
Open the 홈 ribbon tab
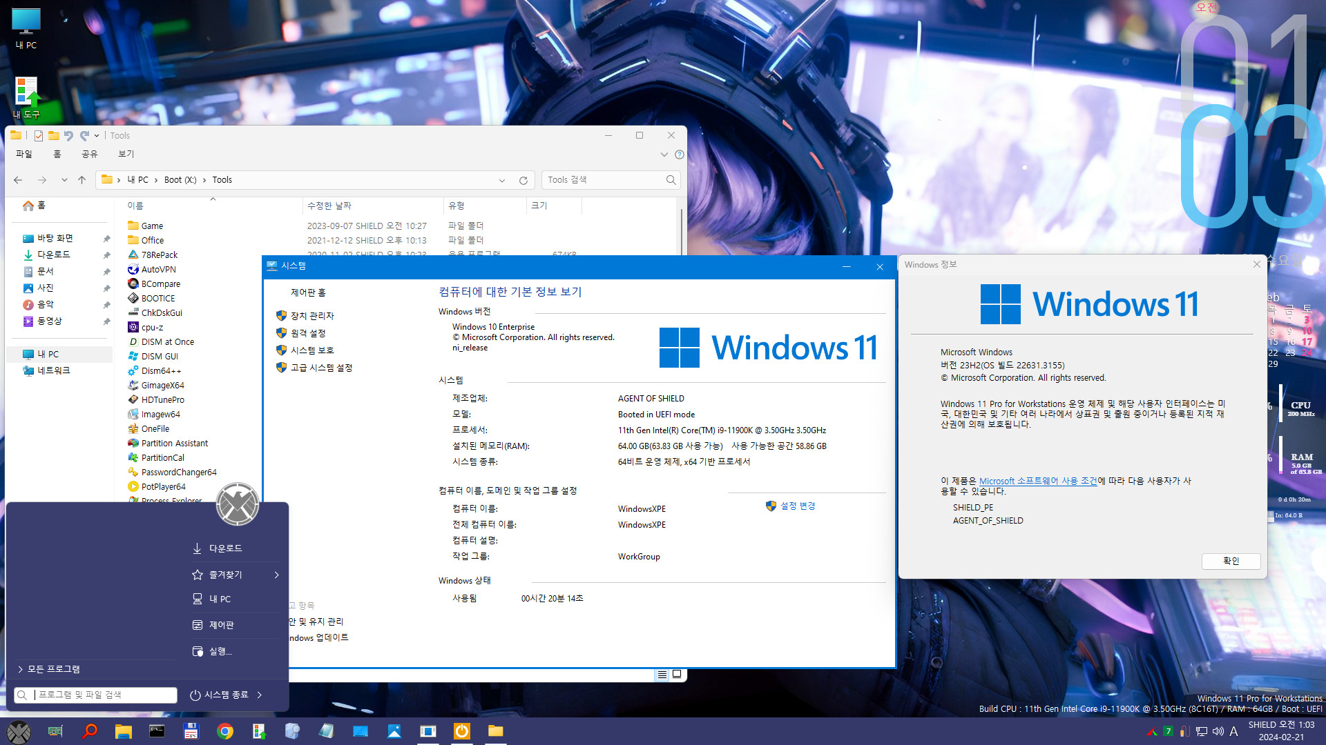click(57, 155)
